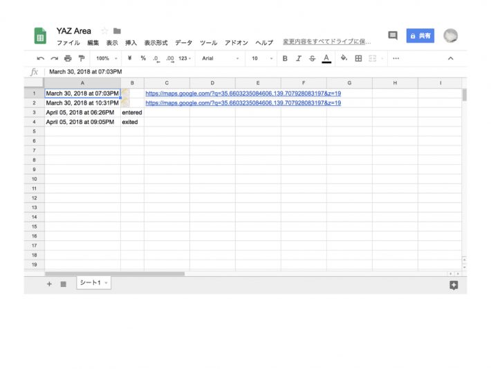This screenshot has height=369, width=491.
Task: Click the undo arrow icon
Action: point(40,59)
